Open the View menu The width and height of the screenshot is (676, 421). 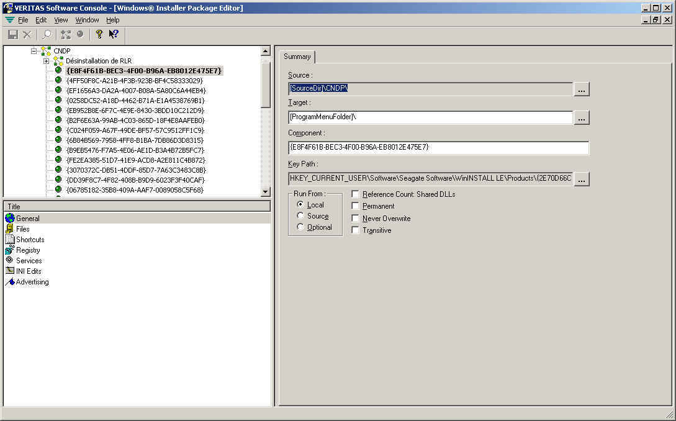point(61,20)
